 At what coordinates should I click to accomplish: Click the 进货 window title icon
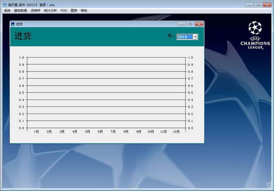coord(13,24)
